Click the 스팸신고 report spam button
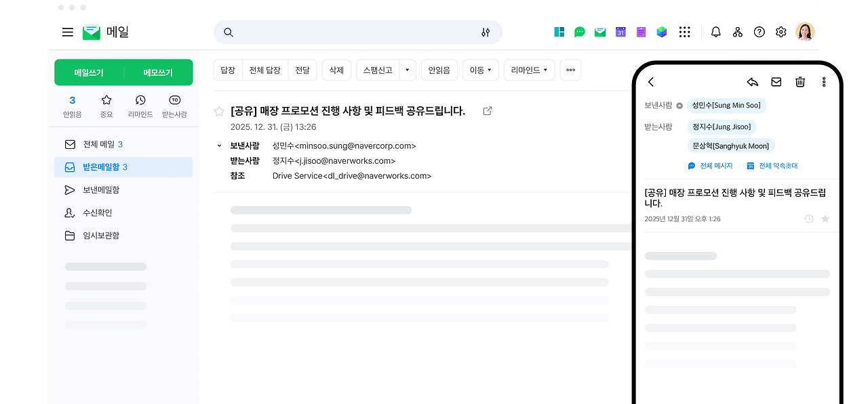Screen dimensions: 868x404 (x=378, y=70)
